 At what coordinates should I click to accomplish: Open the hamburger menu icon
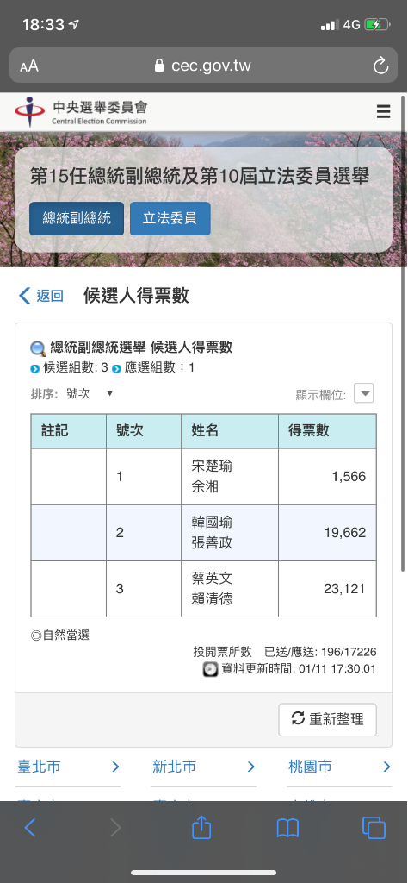[383, 112]
